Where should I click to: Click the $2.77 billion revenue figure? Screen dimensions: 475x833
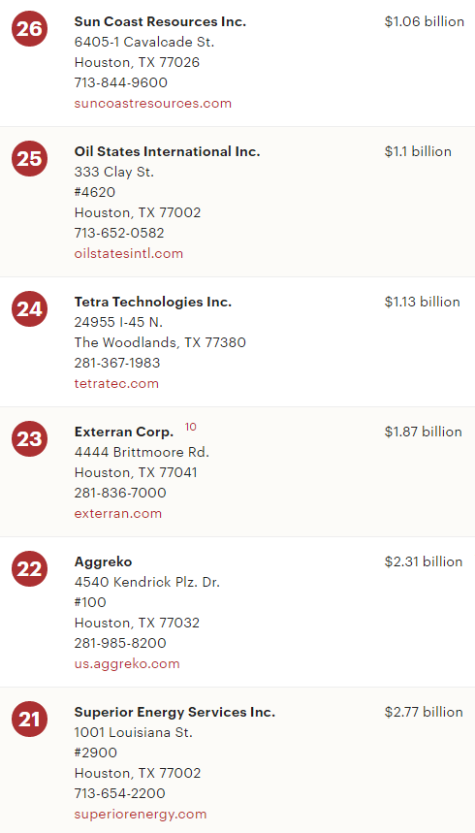coord(424,712)
